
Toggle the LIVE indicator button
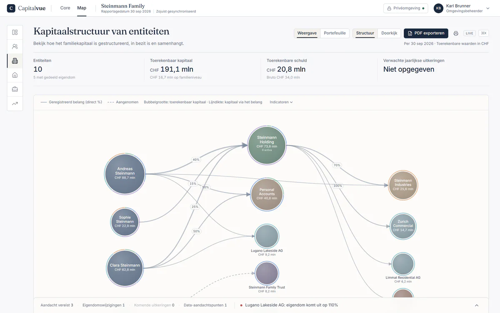coord(470,33)
